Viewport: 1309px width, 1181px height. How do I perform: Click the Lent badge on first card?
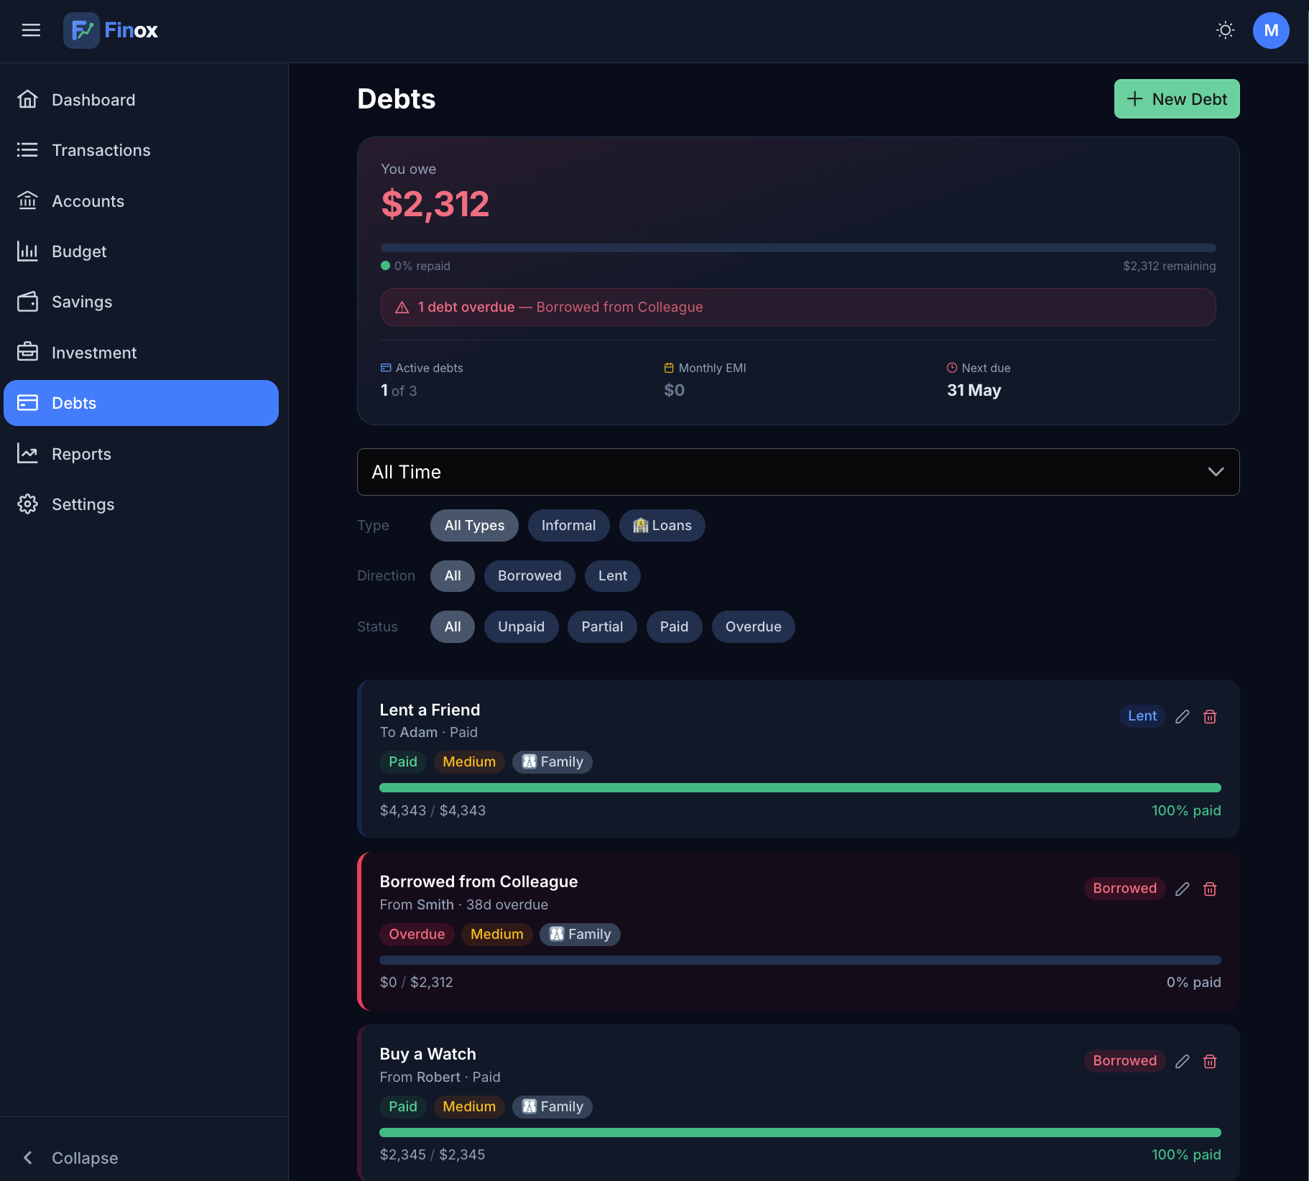(1142, 716)
